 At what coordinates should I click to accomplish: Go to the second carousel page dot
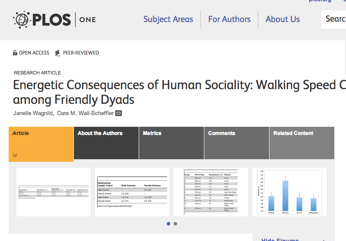pyautogui.click(x=175, y=224)
